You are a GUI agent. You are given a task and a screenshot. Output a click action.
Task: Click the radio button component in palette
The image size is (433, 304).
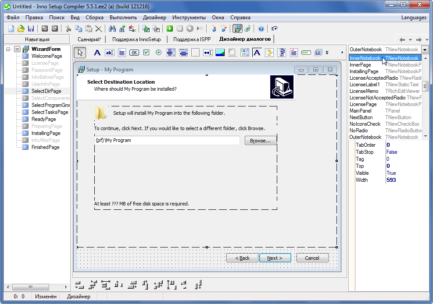pyautogui.click(x=159, y=53)
